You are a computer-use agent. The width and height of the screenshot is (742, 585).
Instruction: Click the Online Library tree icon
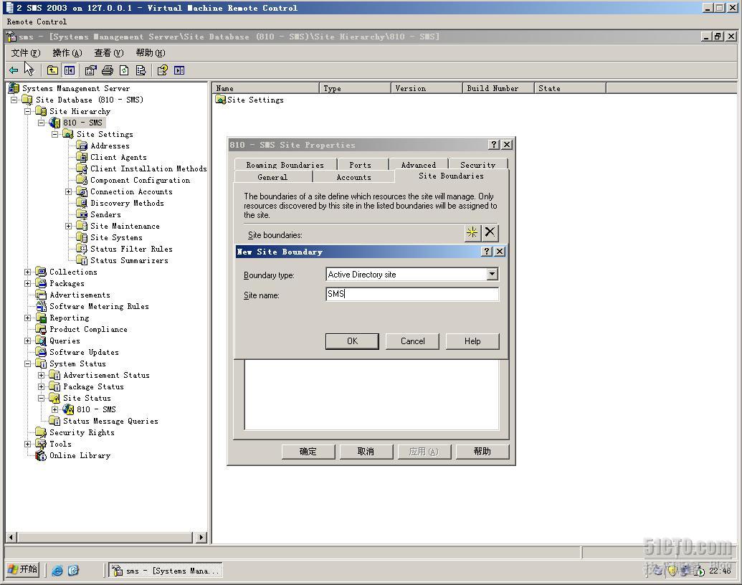coord(41,455)
